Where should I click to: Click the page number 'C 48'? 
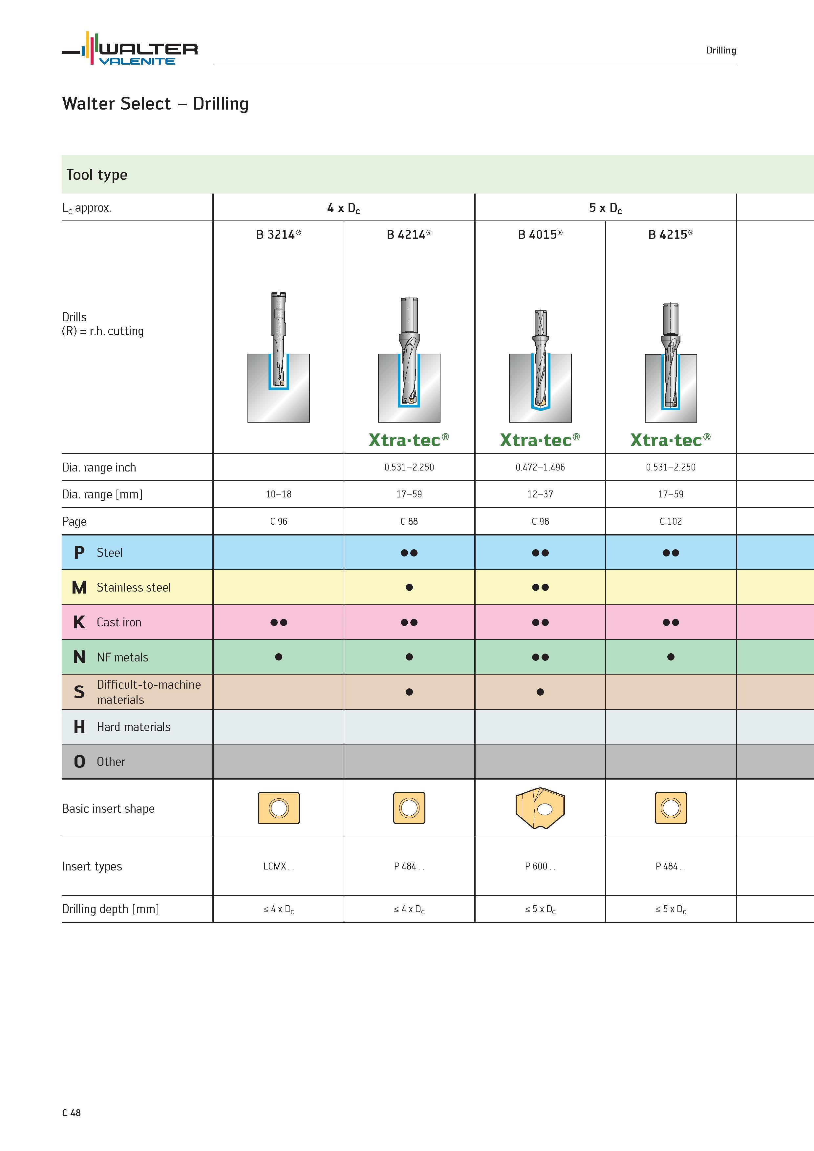(71, 1113)
